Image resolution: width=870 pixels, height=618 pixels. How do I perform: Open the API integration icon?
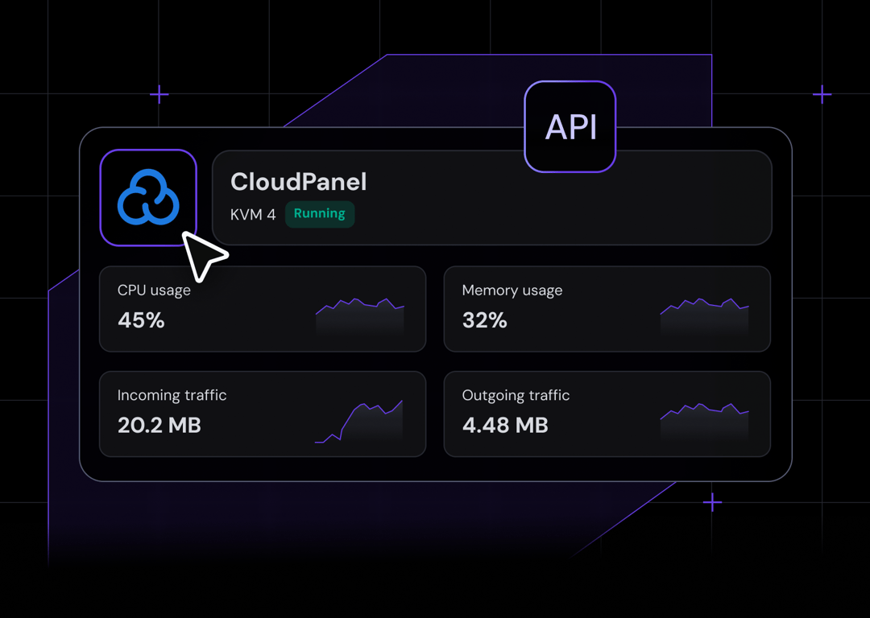click(x=570, y=126)
